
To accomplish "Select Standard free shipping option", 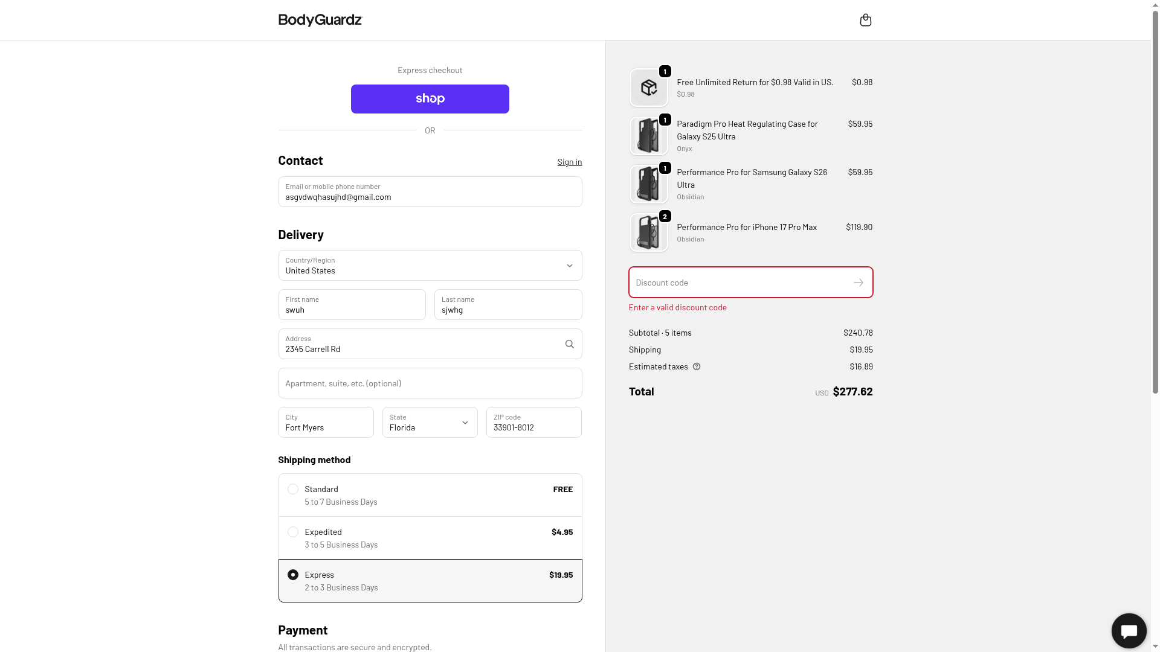I will (x=293, y=489).
